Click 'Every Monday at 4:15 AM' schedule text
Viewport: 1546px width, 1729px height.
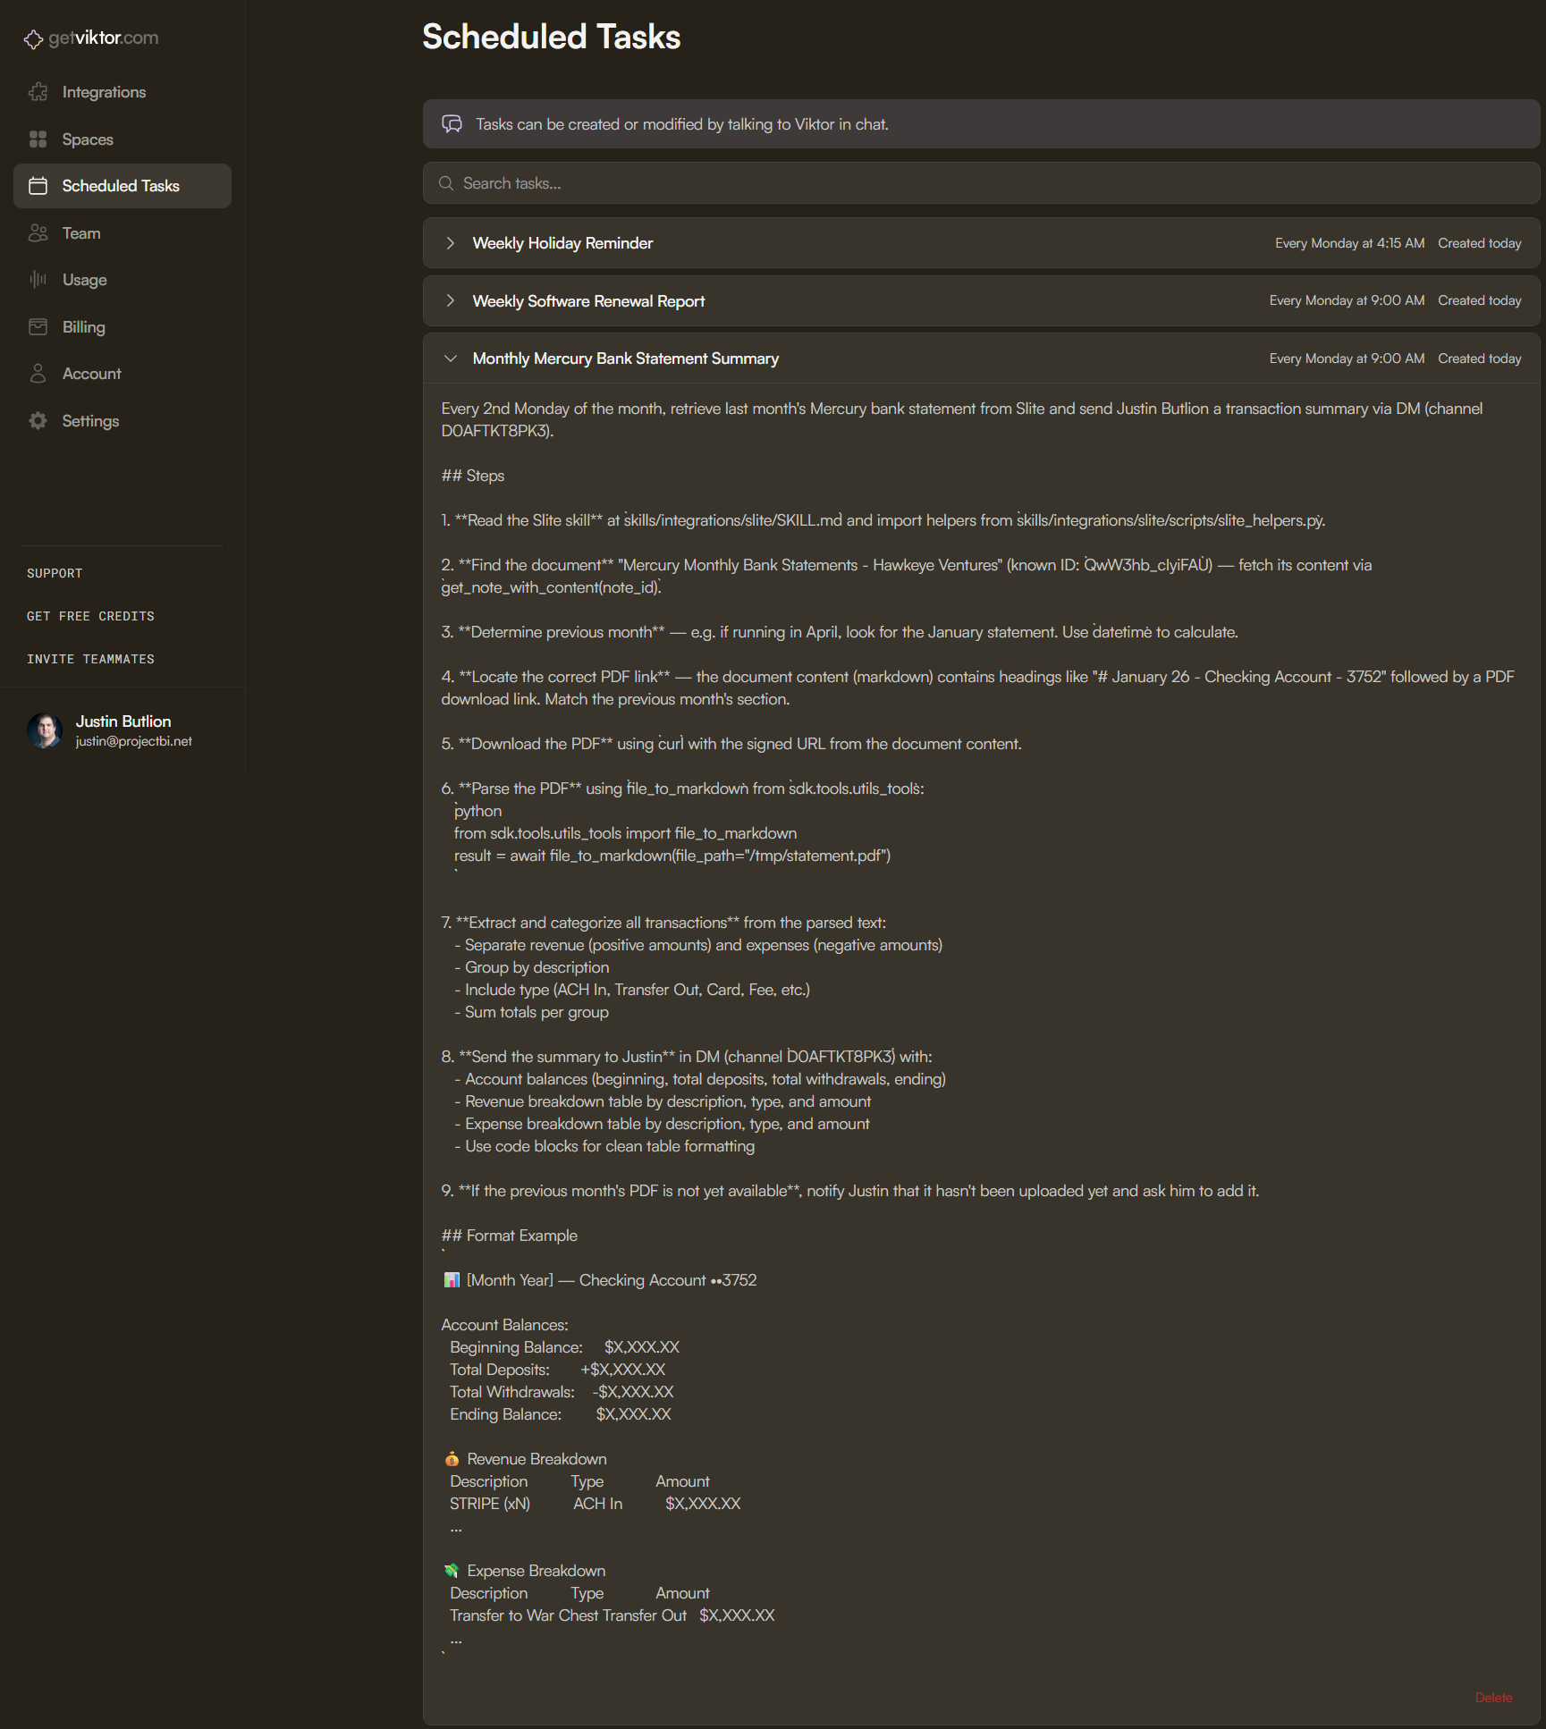tap(1349, 243)
